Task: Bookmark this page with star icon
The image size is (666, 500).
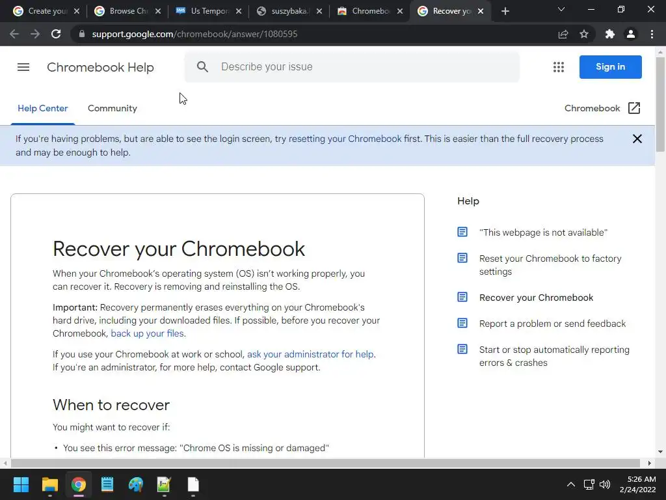Action: (584, 34)
